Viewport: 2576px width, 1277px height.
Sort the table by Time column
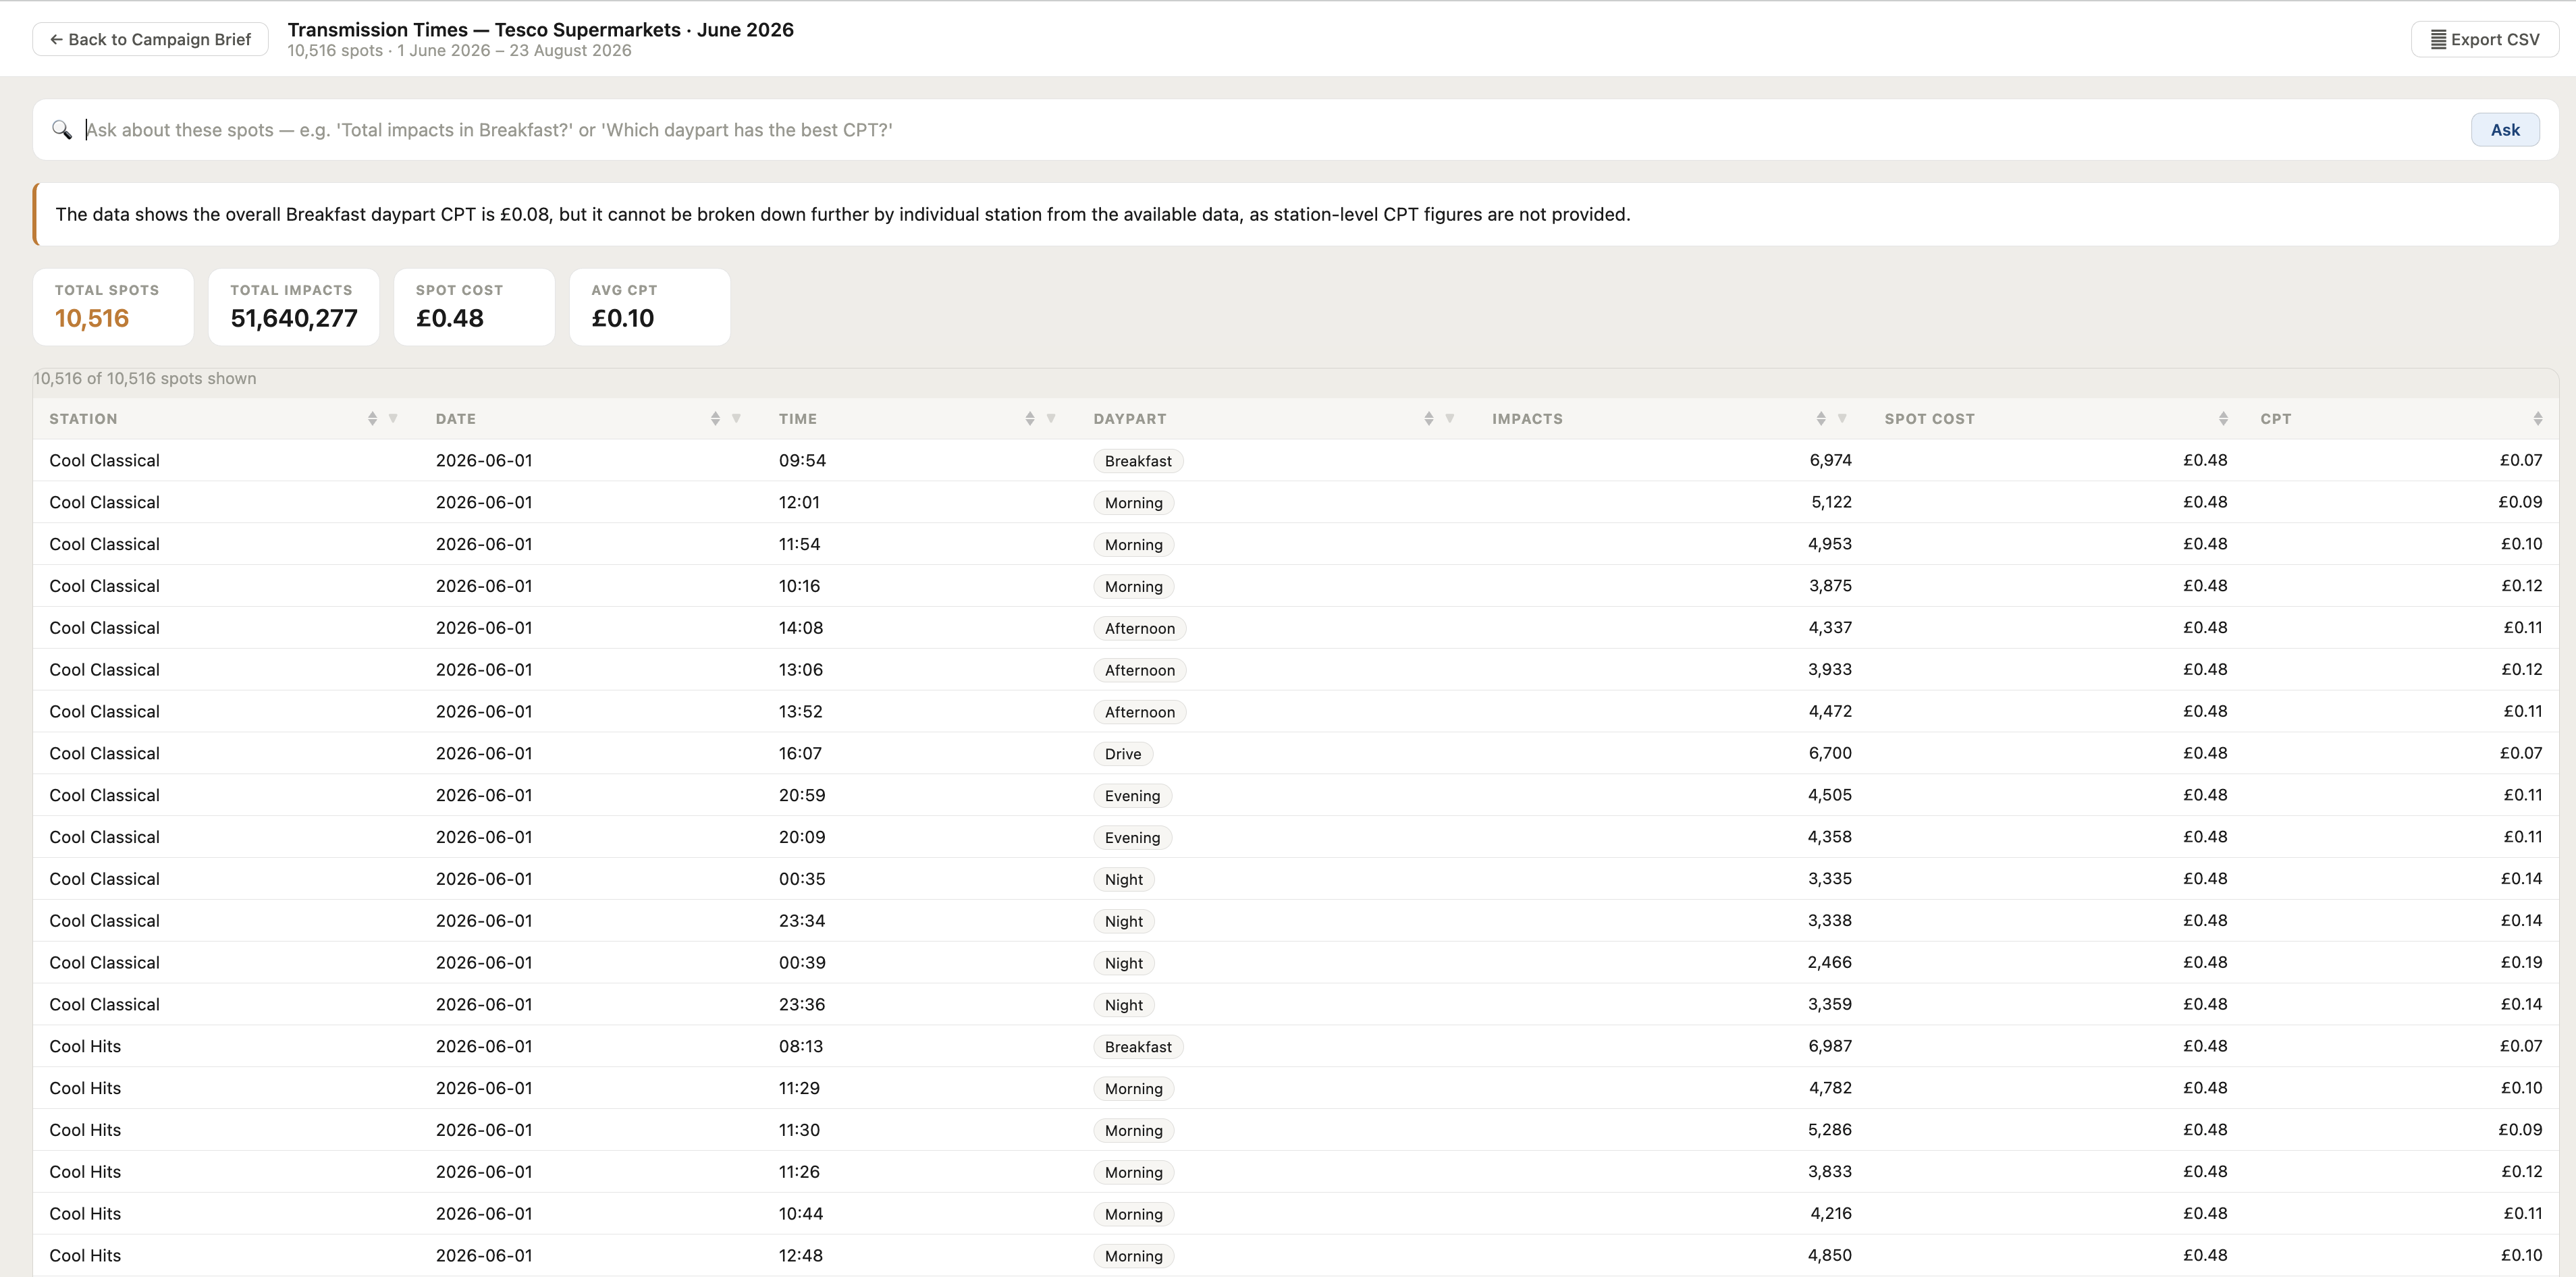point(1030,419)
